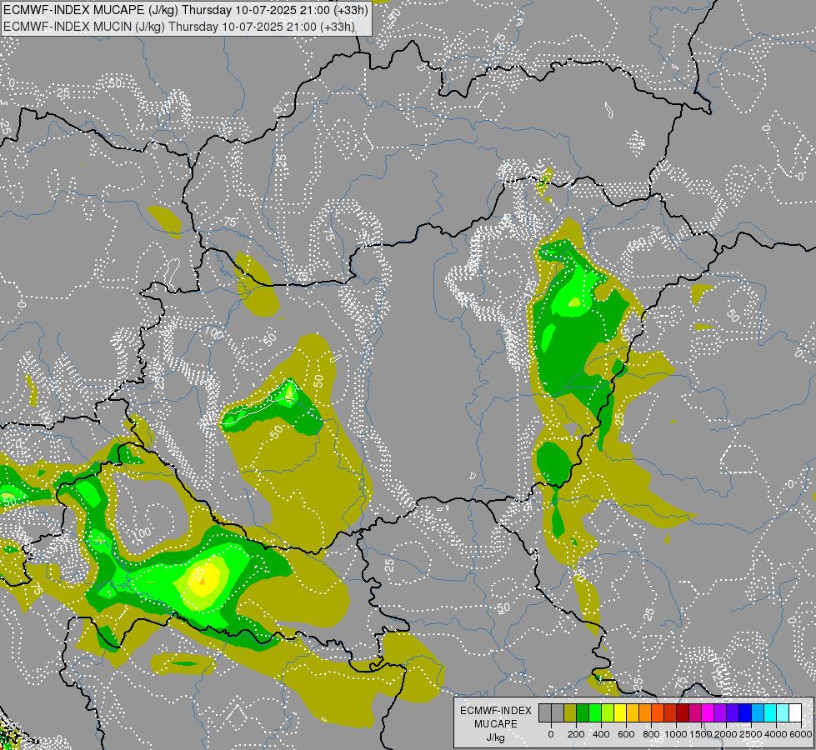The image size is (816, 750).
Task: Click the MUCAPE title line at top
Action: click(x=186, y=10)
